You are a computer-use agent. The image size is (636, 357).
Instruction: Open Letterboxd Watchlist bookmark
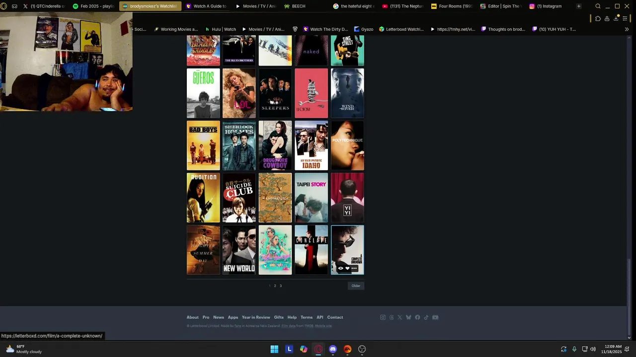click(x=401, y=29)
